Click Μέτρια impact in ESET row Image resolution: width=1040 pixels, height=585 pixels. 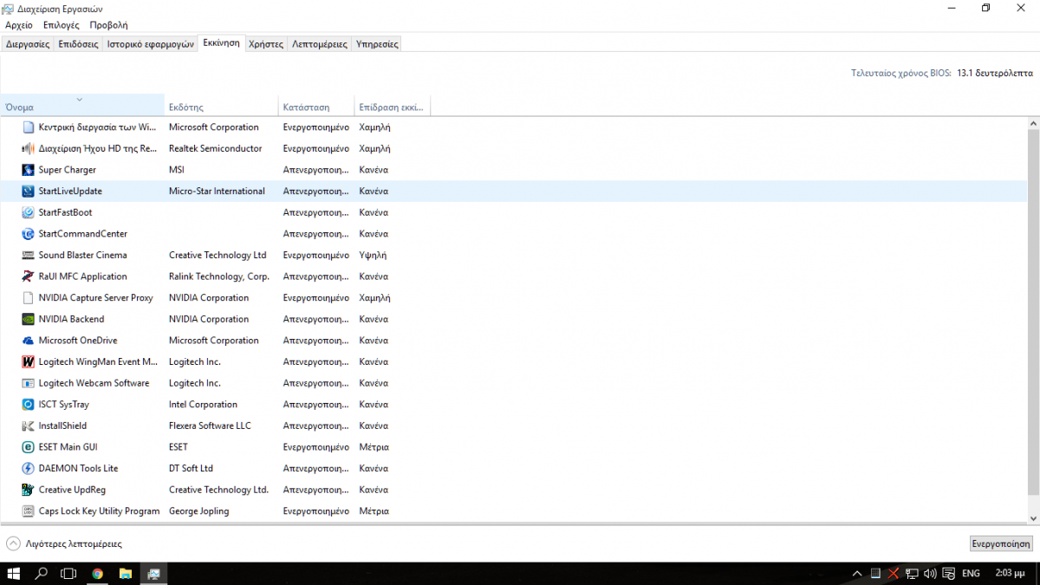tap(374, 447)
